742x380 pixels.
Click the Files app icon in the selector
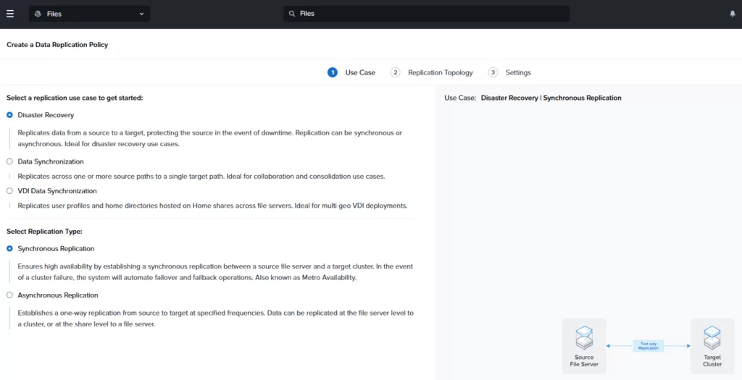tap(38, 14)
